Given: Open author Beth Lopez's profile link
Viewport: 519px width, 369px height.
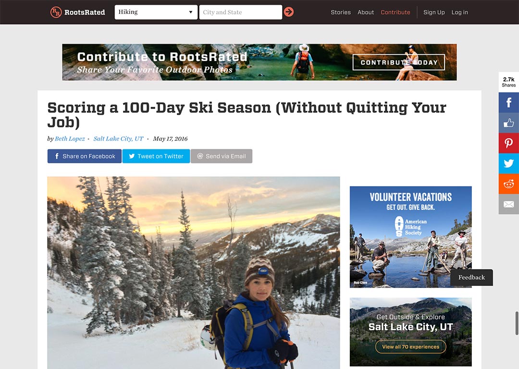Looking at the screenshot, I should pyautogui.click(x=70, y=139).
